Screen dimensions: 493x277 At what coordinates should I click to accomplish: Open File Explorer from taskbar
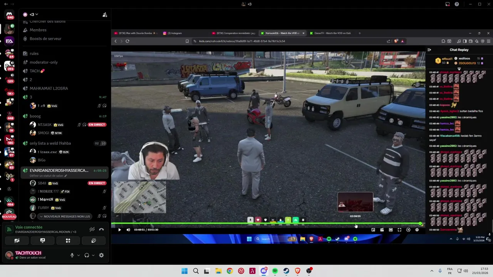218,271
